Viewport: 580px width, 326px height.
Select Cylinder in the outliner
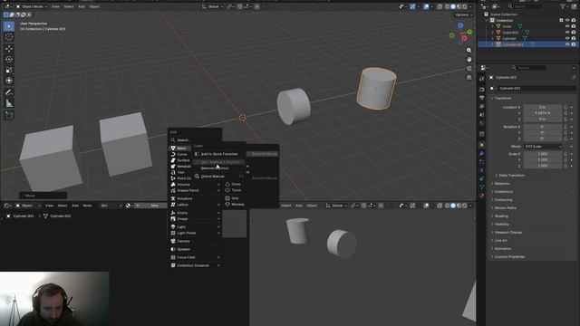click(x=509, y=38)
